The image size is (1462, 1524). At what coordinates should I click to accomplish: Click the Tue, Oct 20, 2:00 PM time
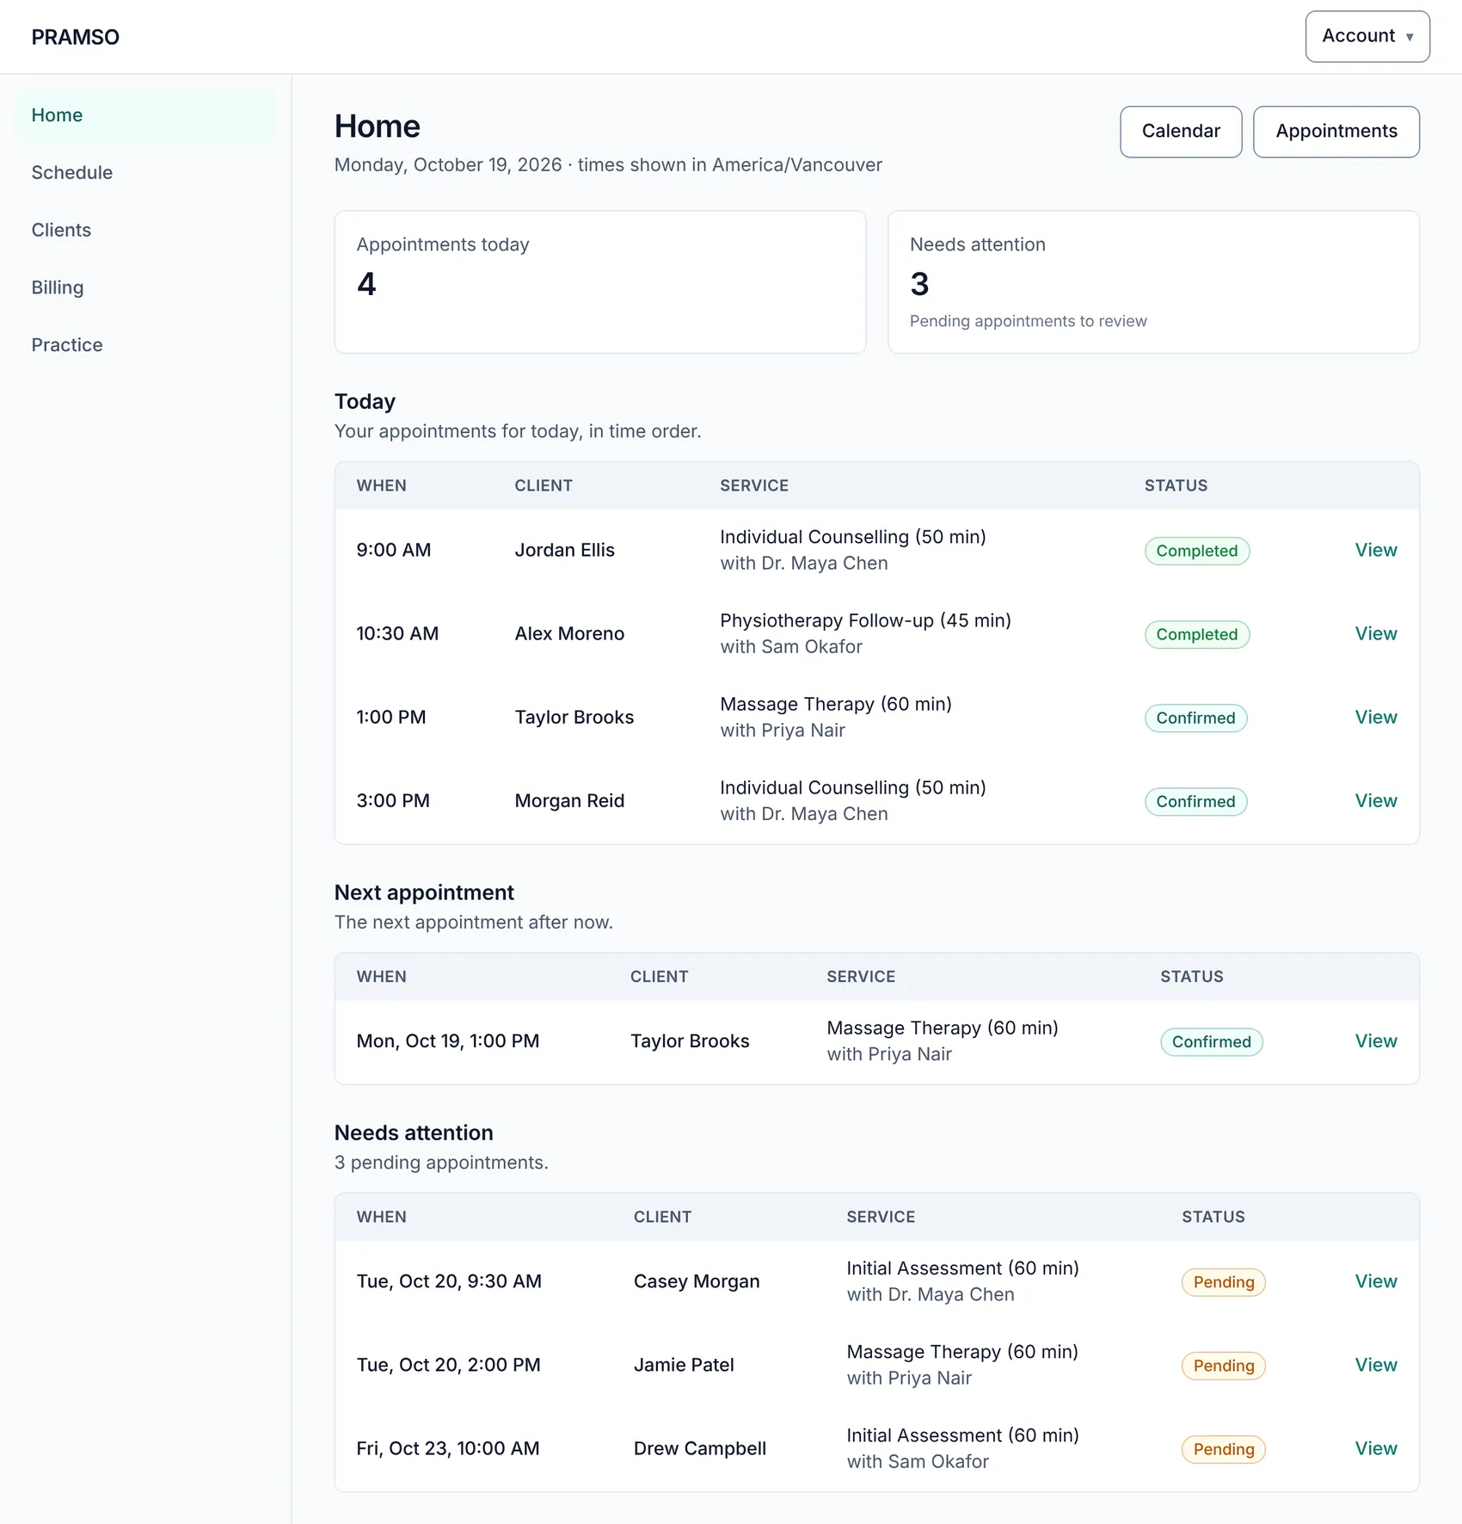(x=448, y=1364)
